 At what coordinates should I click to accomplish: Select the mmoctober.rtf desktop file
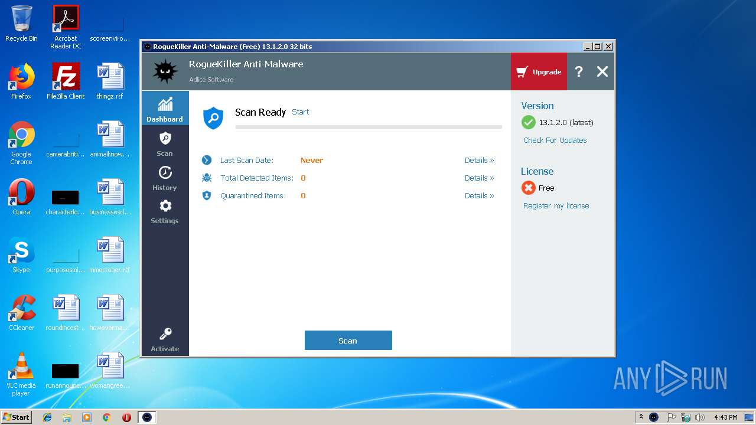pyautogui.click(x=110, y=255)
